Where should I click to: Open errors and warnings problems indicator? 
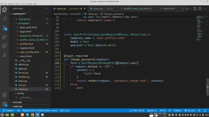(x=65, y=110)
